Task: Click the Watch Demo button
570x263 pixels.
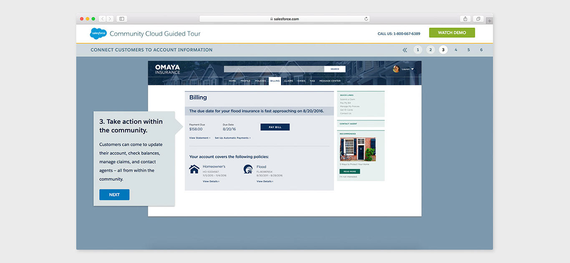Action: [x=452, y=33]
